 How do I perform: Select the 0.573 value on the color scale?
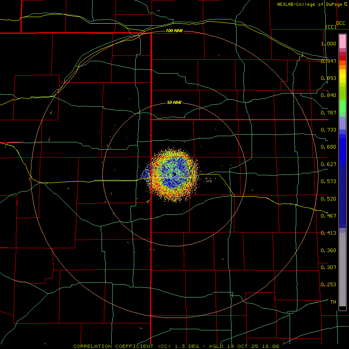point(328,181)
